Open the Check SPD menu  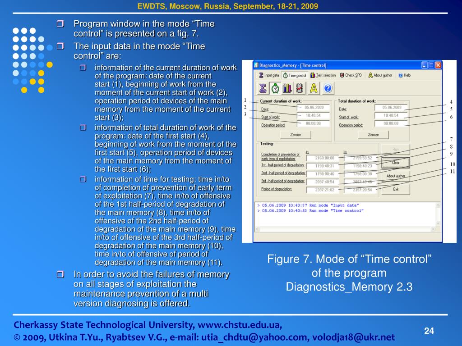tap(351, 75)
